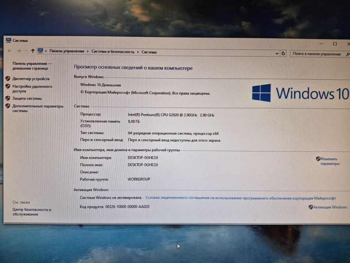
Task: Maximize the 'Система' window
Action: coord(335,44)
